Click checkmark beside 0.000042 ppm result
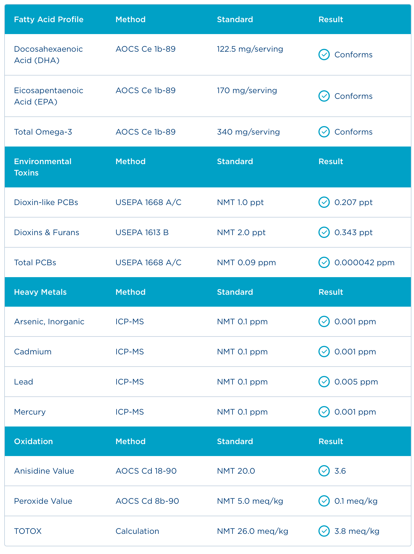The height and width of the screenshot is (554, 414). coord(324,263)
